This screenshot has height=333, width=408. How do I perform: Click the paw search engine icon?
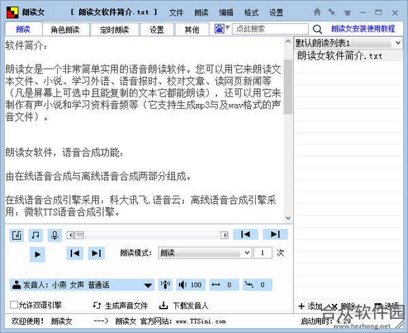coord(220,29)
